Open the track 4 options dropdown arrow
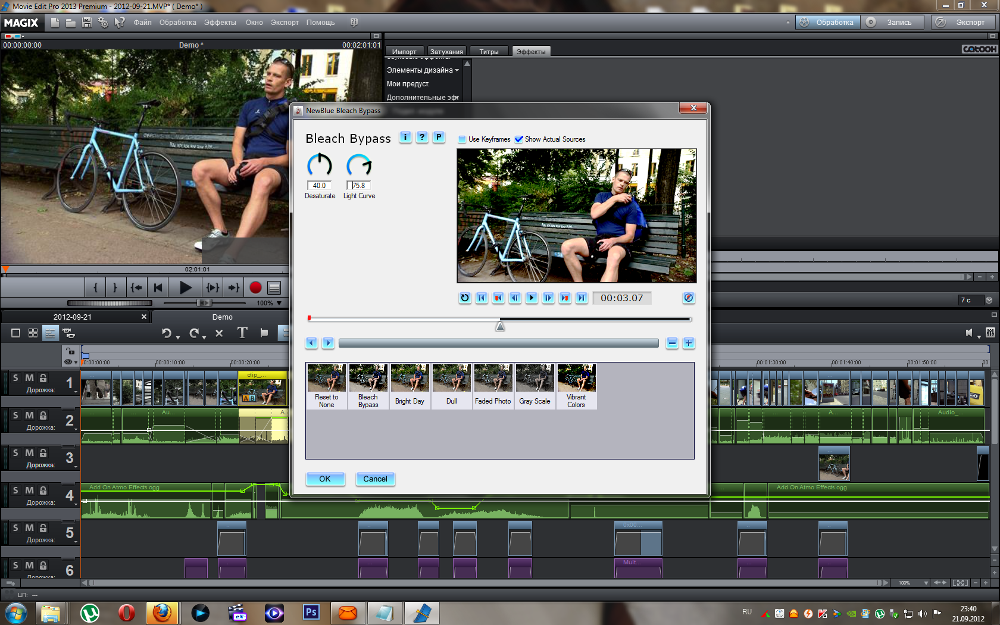The image size is (1000, 625). point(76,505)
